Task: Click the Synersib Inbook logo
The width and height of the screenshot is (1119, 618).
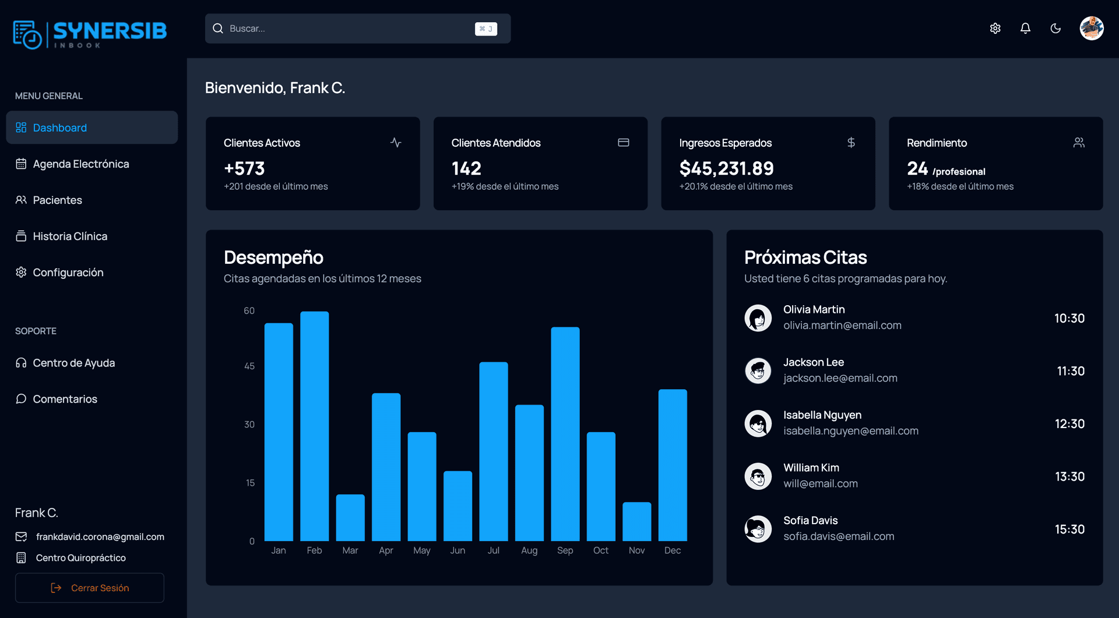Action: coord(90,34)
